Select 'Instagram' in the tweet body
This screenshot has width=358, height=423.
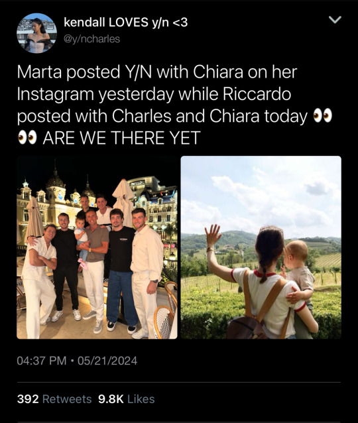(55, 95)
